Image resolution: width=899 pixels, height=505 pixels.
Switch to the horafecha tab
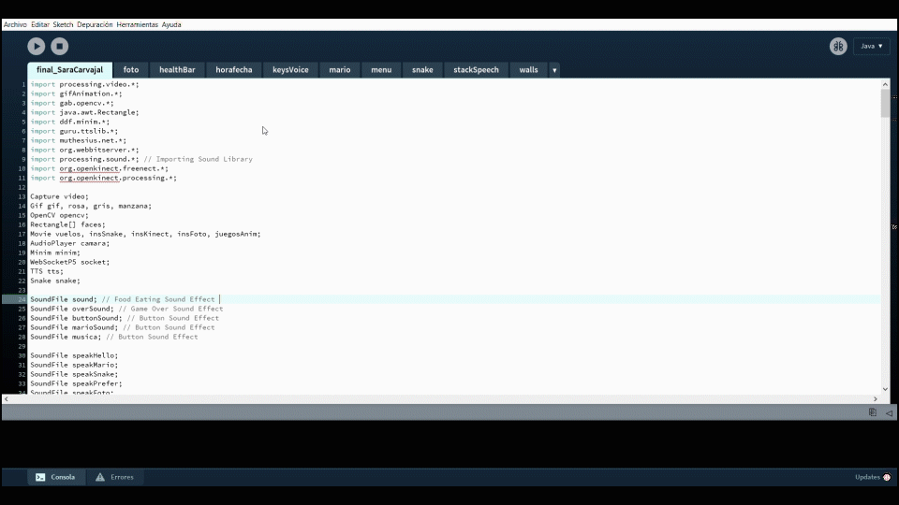[x=234, y=70]
